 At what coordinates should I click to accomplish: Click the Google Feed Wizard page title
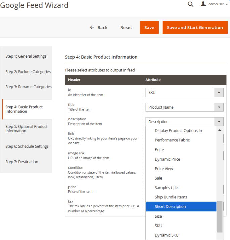coord(34,5)
